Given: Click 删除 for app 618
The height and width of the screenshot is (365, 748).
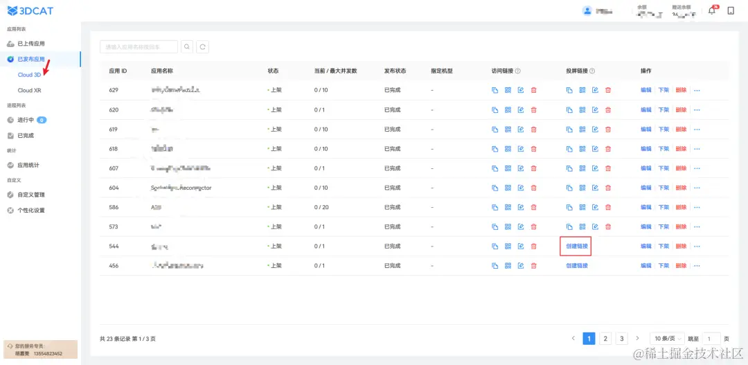Looking at the screenshot, I should point(682,149).
